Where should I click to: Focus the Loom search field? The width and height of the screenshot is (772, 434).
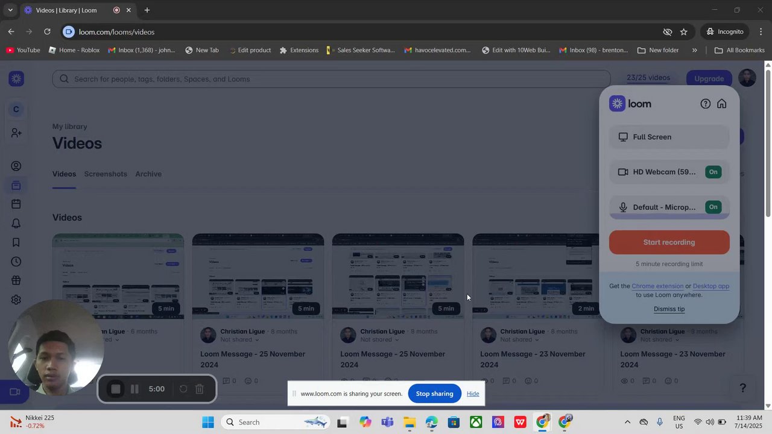tap(331, 79)
